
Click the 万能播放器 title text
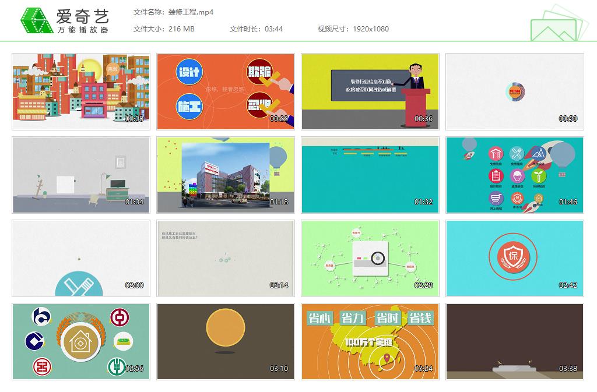(82, 30)
